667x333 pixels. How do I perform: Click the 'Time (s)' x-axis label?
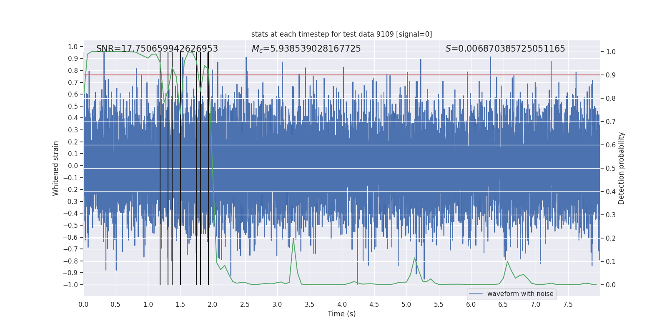pos(341,314)
